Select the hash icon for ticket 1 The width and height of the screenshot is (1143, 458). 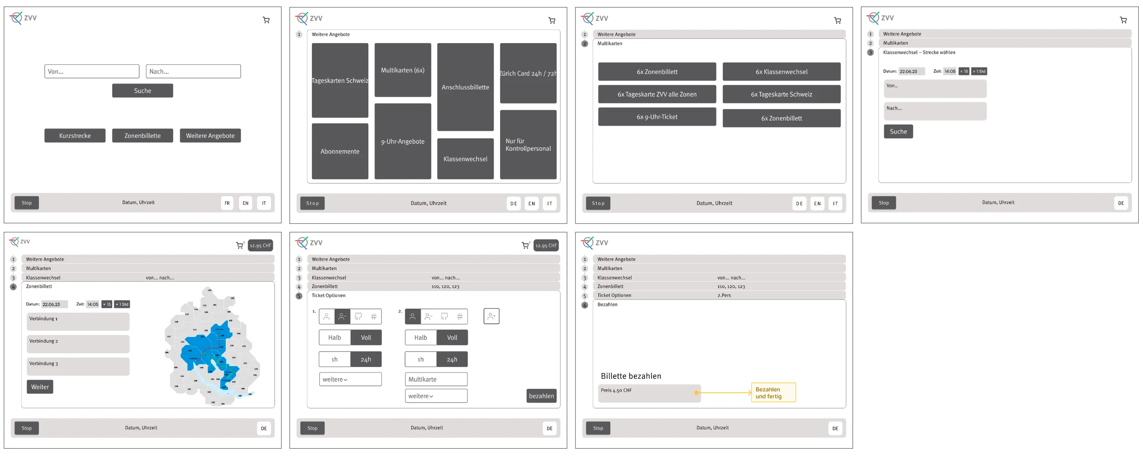click(x=374, y=316)
